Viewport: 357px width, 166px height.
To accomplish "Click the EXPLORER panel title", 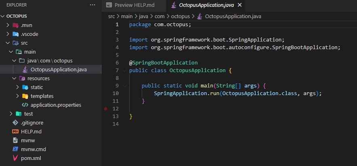I will point(17,5).
